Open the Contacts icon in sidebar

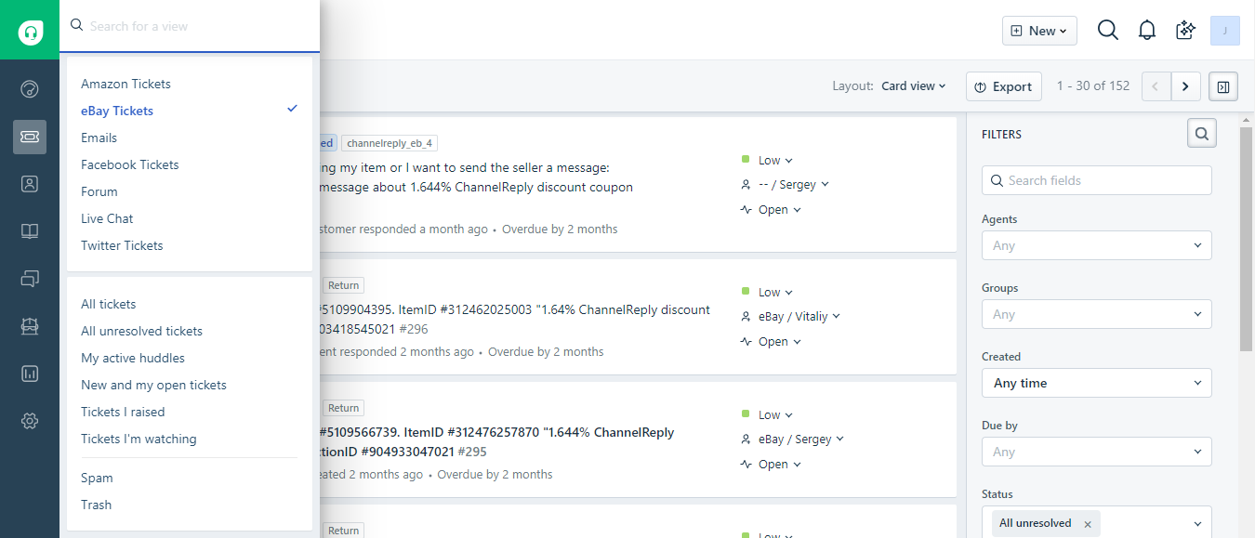click(x=30, y=184)
